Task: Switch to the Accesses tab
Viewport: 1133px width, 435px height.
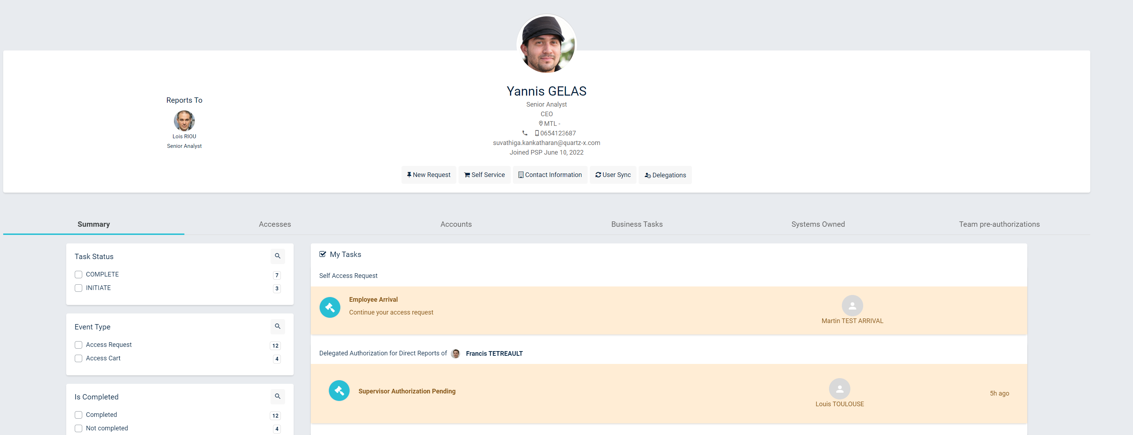Action: point(274,224)
